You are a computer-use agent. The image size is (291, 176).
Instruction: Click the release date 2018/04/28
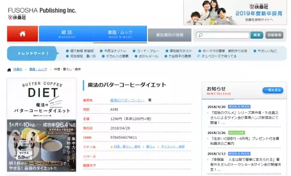tap(120, 128)
